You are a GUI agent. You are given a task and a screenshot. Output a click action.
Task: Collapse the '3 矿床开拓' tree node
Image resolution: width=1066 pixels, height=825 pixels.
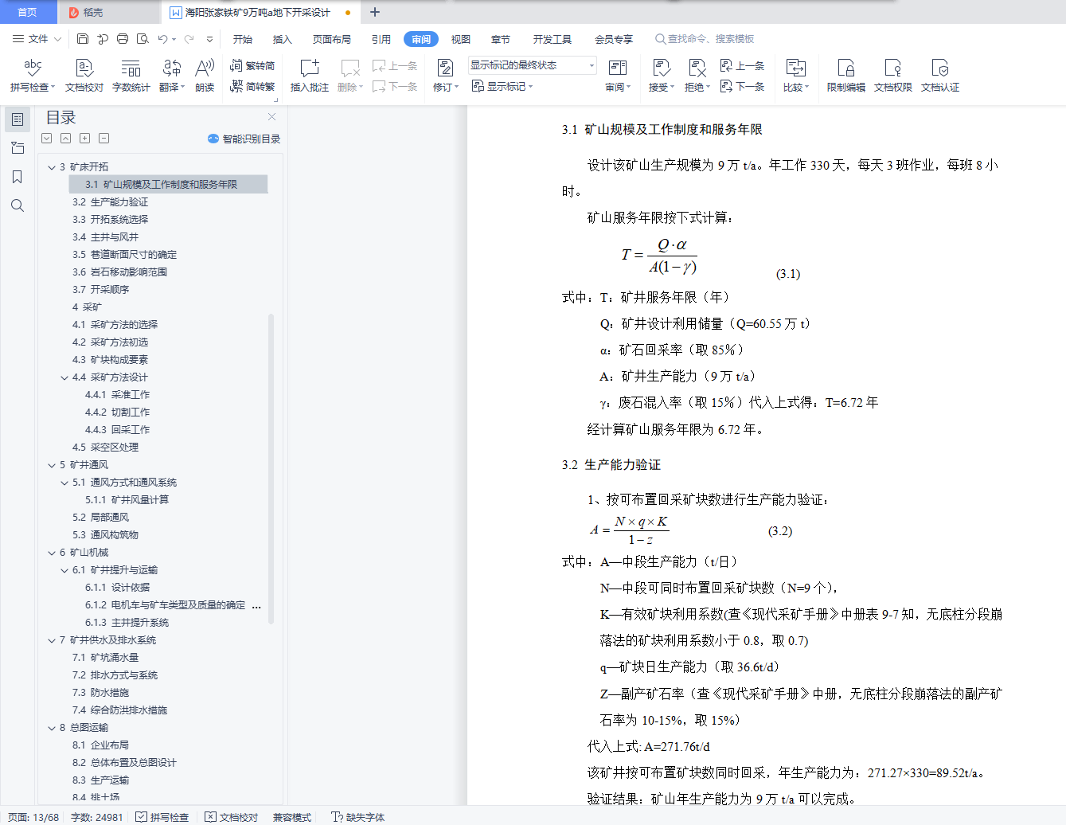(52, 167)
